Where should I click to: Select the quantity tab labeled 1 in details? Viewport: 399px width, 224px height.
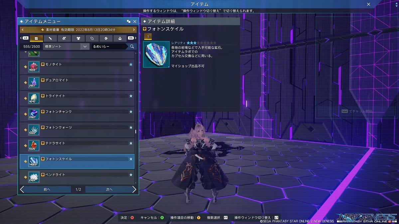pos(148,37)
